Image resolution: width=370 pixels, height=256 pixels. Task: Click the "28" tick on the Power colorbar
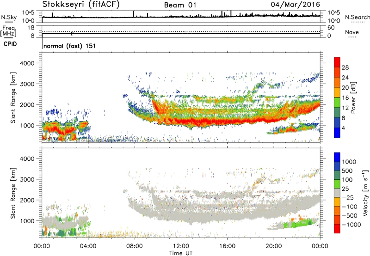[x=345, y=67]
